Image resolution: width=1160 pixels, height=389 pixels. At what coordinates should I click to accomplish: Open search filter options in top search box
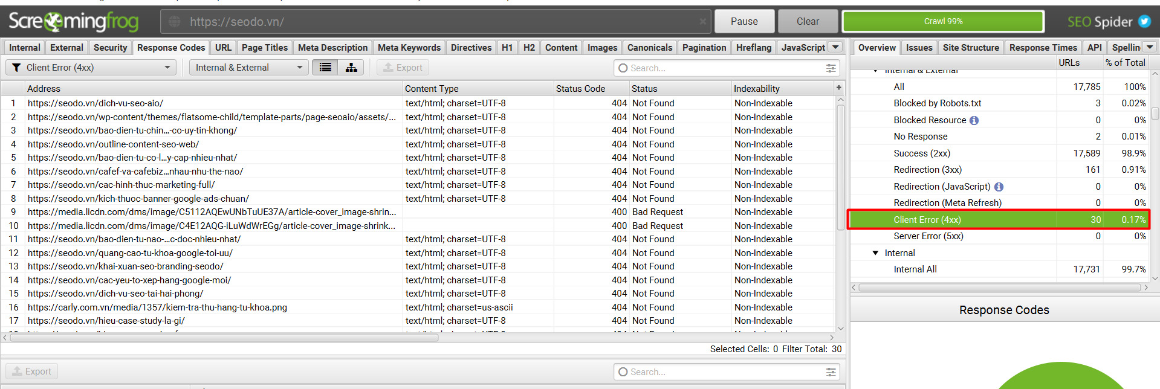(x=831, y=68)
